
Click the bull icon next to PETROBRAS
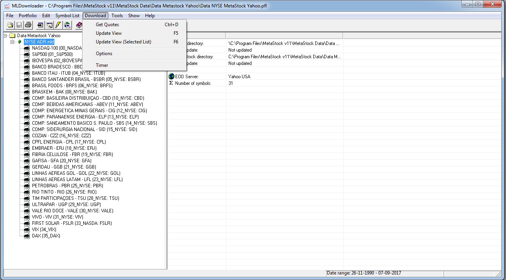point(27,186)
